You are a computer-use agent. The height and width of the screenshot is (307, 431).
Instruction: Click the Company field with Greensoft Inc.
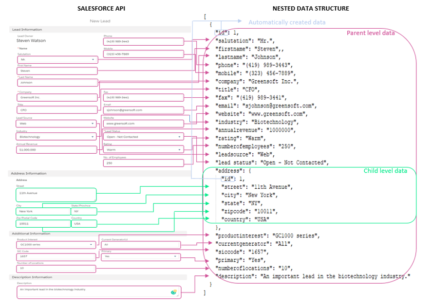coord(57,97)
